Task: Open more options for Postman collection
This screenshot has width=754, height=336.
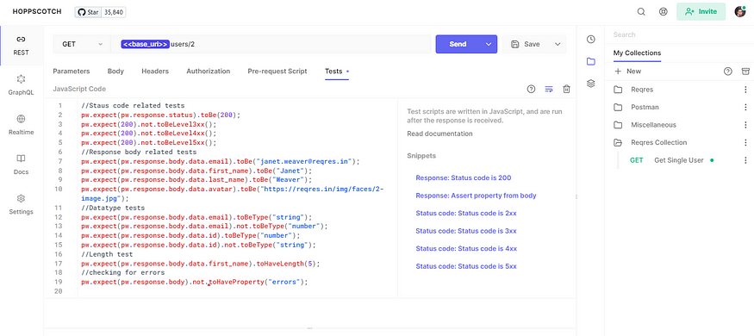Action: pyautogui.click(x=745, y=107)
